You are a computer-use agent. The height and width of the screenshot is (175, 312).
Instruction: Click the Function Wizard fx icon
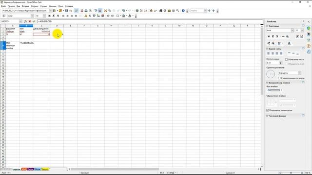click(25, 21)
